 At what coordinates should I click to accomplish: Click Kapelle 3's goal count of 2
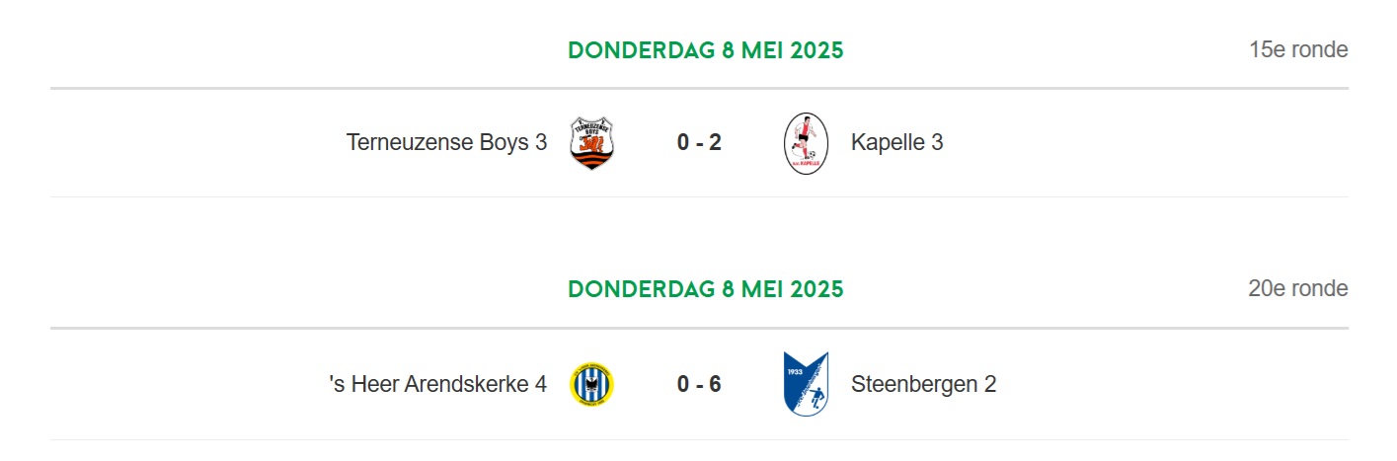[x=715, y=142]
